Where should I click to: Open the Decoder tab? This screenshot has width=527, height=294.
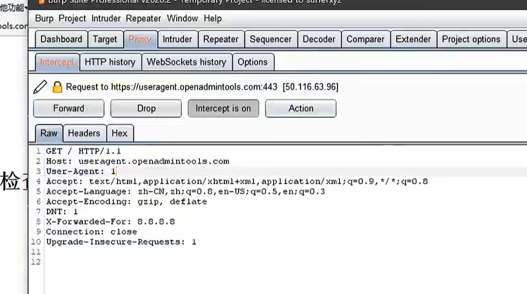[x=319, y=39]
